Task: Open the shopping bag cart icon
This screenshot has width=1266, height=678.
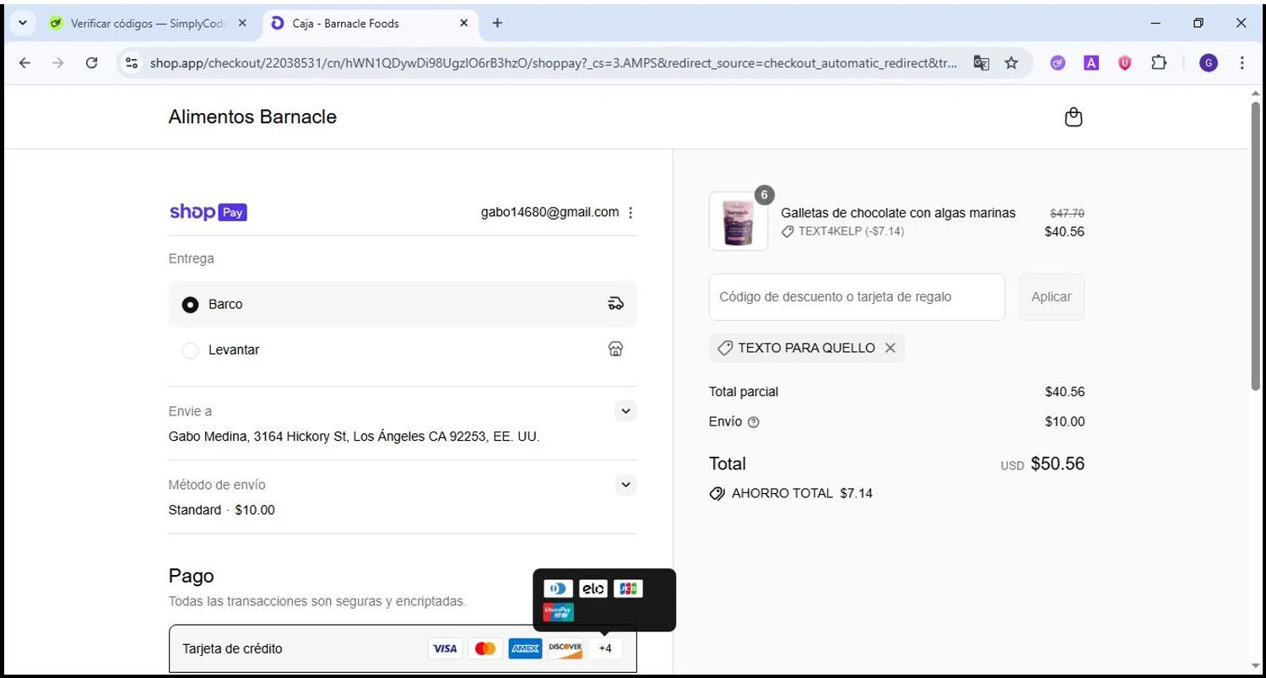Action: pyautogui.click(x=1074, y=117)
